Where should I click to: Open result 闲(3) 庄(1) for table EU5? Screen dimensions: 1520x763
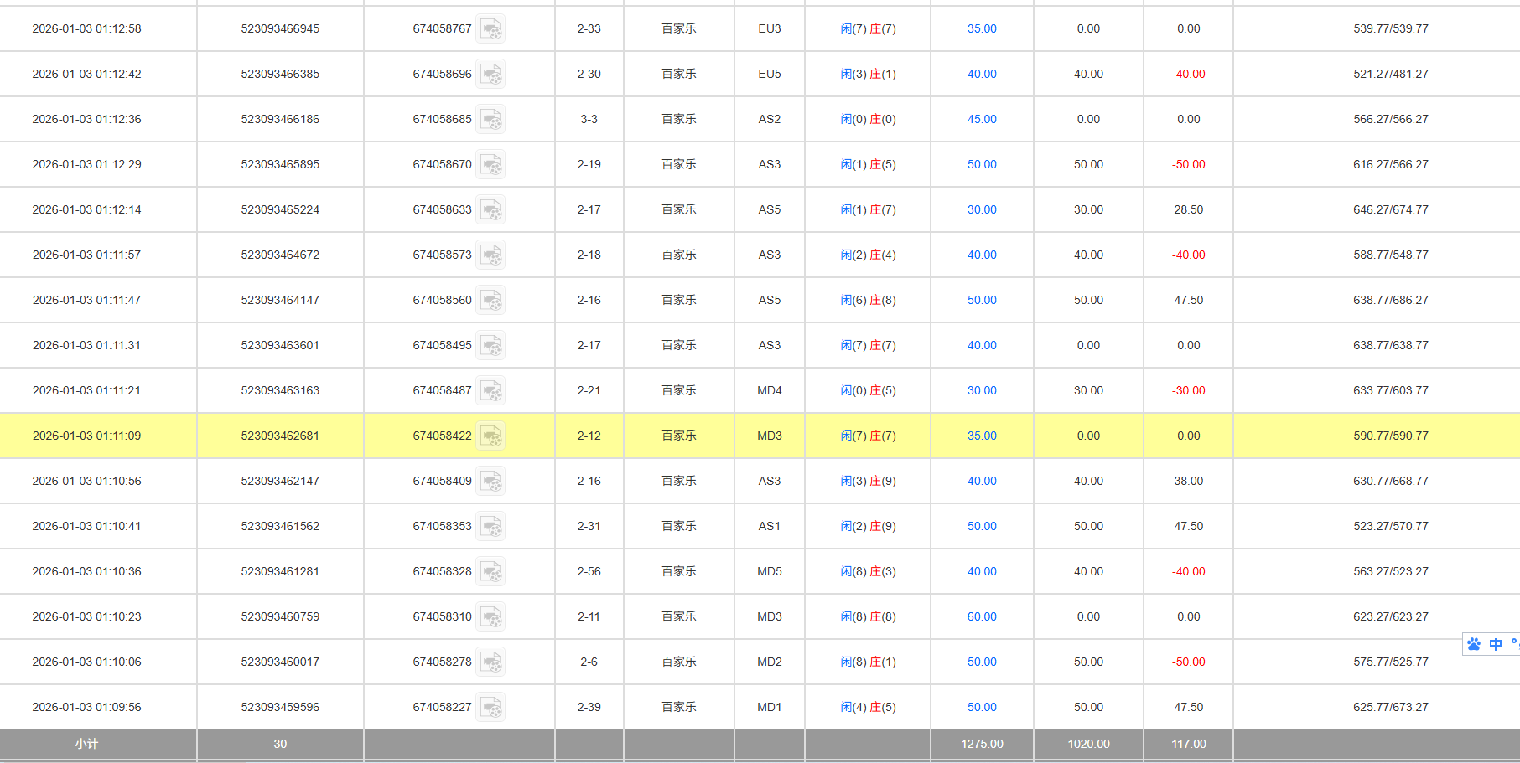[x=868, y=74]
